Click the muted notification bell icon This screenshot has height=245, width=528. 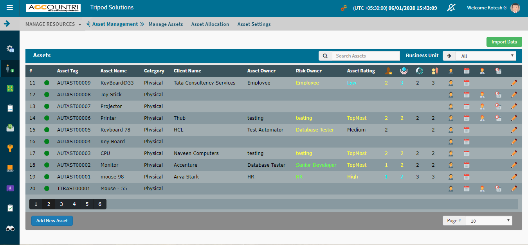451,8
